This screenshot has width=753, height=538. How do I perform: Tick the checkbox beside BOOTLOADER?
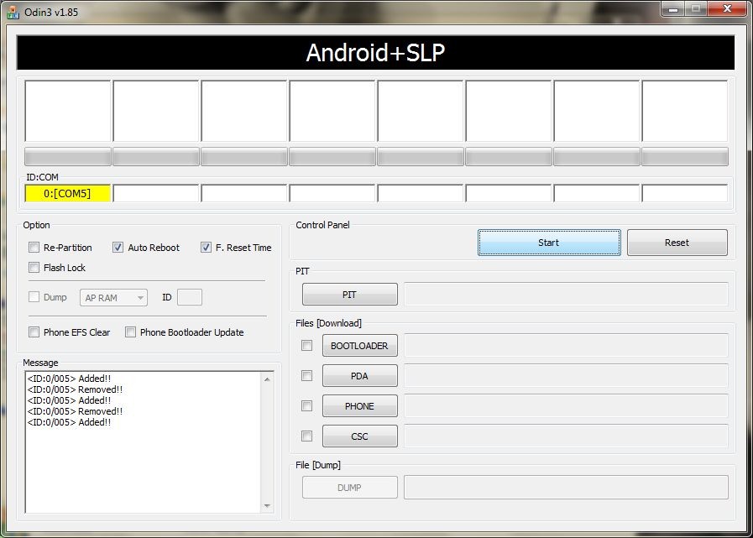307,346
